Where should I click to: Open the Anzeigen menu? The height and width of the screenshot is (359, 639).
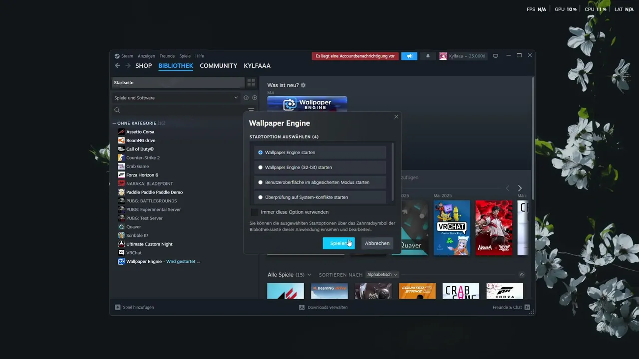[x=146, y=56]
